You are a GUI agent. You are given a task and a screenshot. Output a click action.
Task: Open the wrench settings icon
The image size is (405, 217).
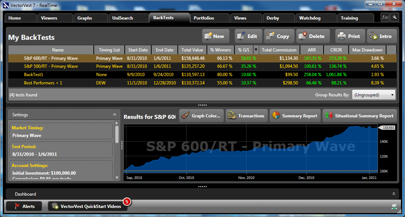click(394, 17)
